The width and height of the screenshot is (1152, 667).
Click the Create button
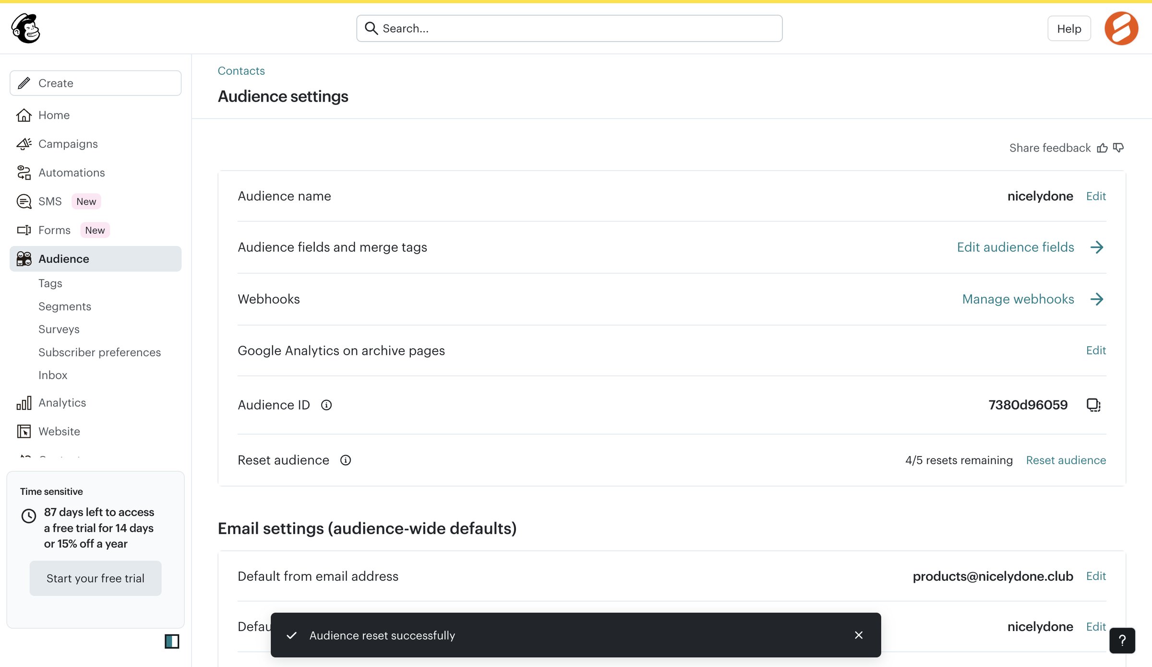[96, 83]
